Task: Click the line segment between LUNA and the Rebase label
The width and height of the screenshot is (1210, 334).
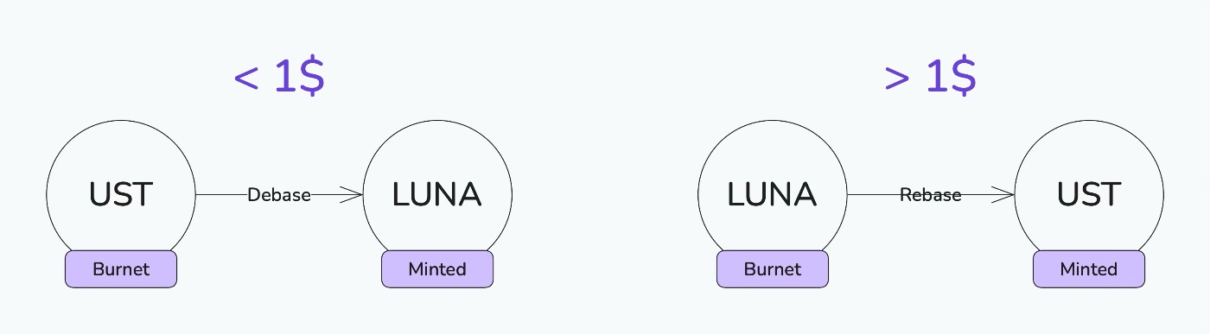Action: click(x=874, y=195)
